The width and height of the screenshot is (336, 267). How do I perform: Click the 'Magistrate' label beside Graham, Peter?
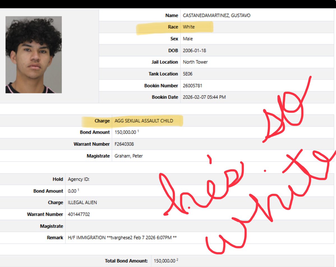[98, 156]
